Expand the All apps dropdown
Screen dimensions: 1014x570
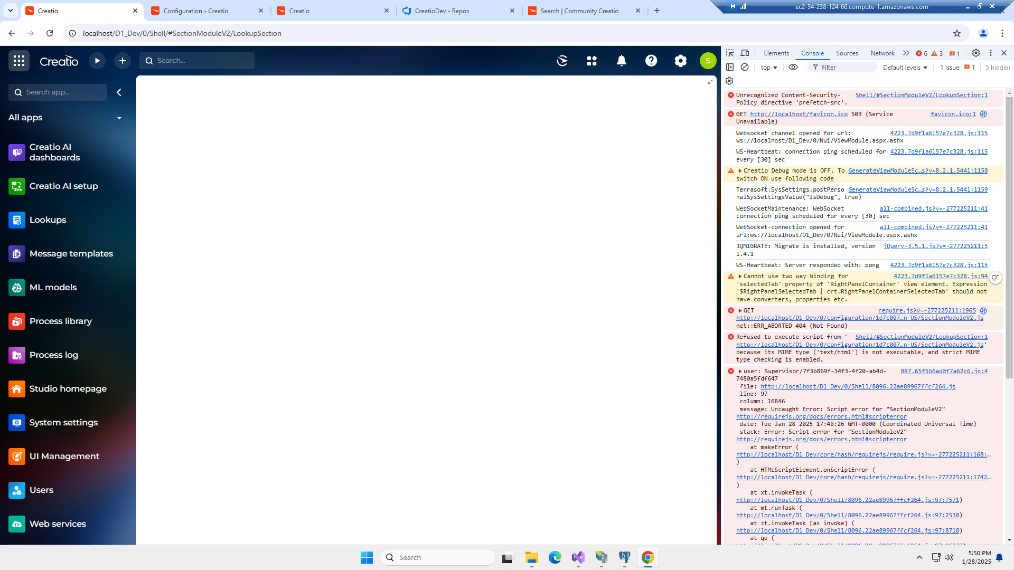coord(119,118)
